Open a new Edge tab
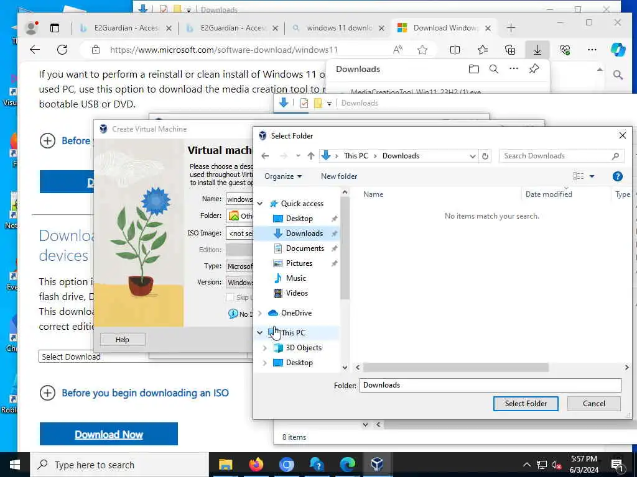The width and height of the screenshot is (637, 477). tap(511, 28)
